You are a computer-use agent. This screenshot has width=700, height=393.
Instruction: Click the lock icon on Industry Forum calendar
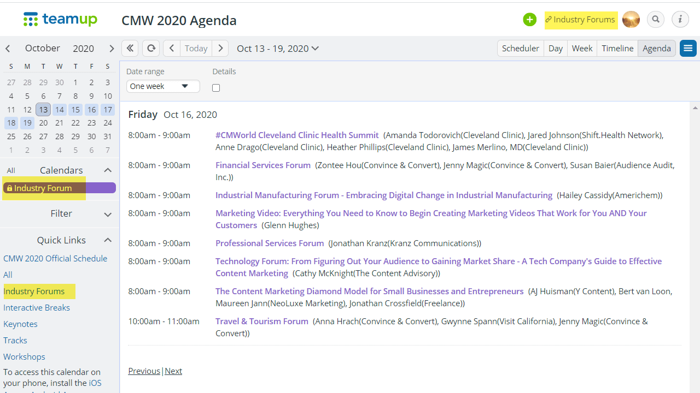pos(9,188)
